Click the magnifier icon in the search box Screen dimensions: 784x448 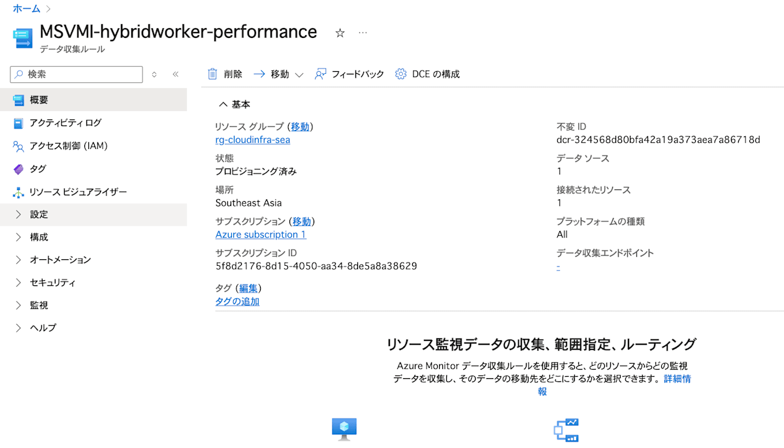pyautogui.click(x=20, y=74)
